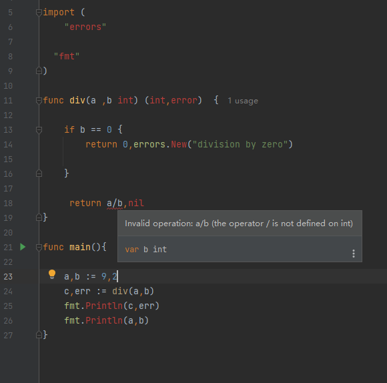Click the div(a,b) call on line 24
The width and height of the screenshot is (387, 383).
coord(133,292)
